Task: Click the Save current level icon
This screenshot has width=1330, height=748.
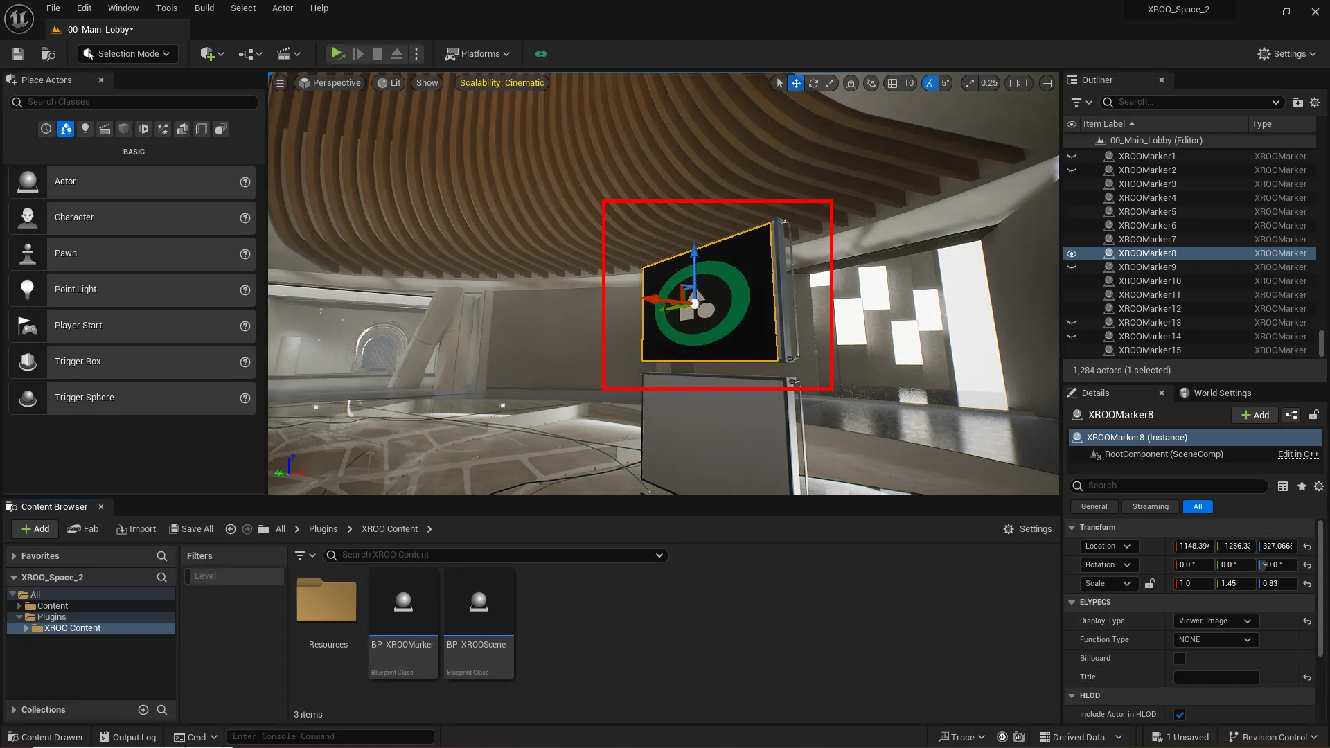Action: click(x=18, y=54)
